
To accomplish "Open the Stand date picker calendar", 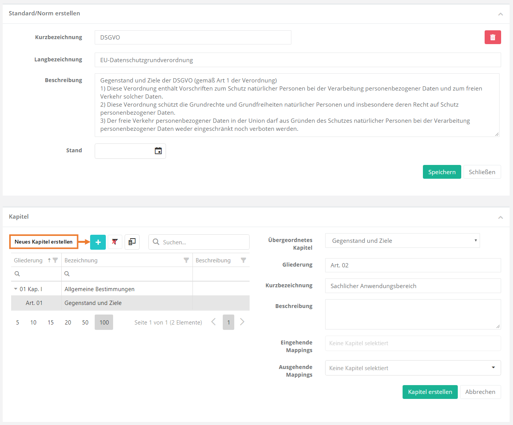I will click(x=158, y=151).
